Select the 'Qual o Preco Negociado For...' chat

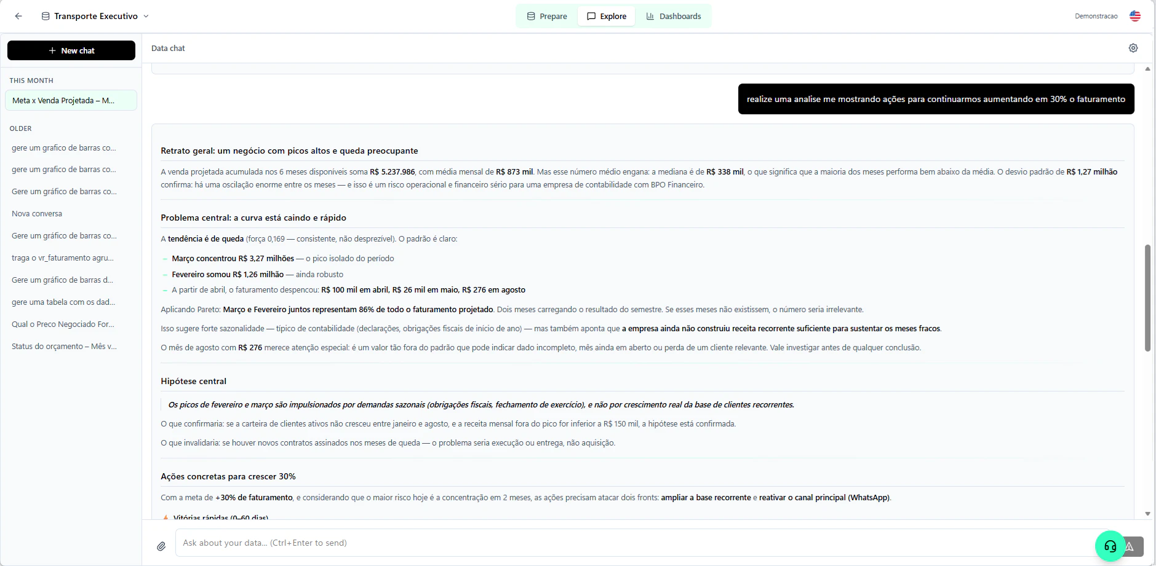63,324
